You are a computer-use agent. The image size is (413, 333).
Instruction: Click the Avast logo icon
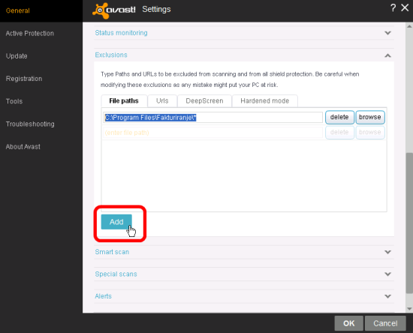click(x=114, y=10)
